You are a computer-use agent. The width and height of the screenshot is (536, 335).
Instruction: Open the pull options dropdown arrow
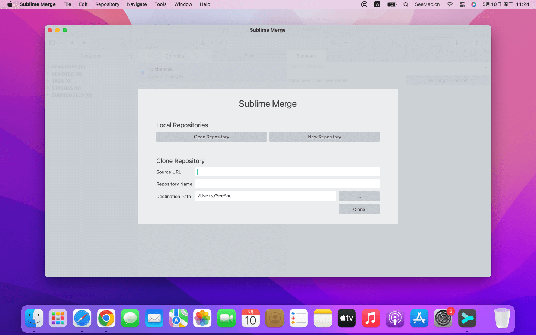(x=466, y=42)
